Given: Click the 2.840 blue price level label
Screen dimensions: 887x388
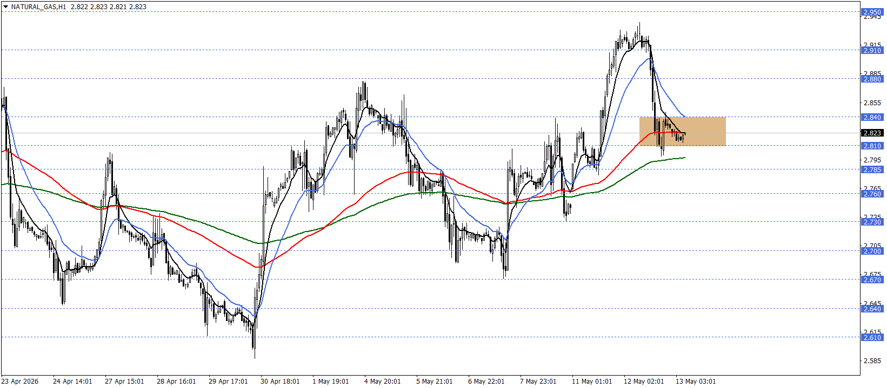Looking at the screenshot, I should coord(872,117).
